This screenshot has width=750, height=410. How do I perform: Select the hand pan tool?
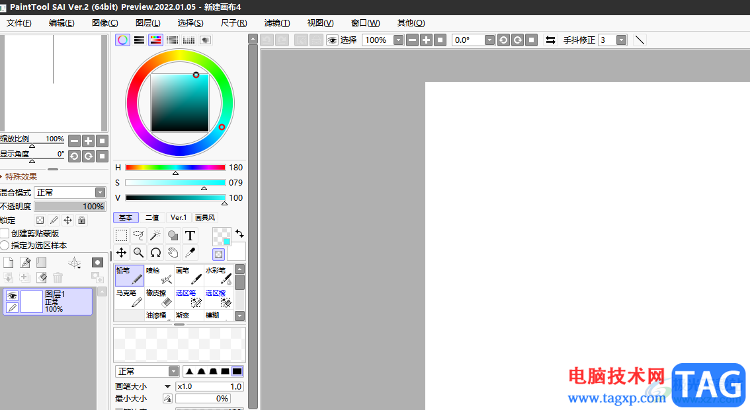tap(173, 252)
